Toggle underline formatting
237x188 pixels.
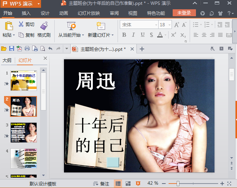[x=143, y=35]
